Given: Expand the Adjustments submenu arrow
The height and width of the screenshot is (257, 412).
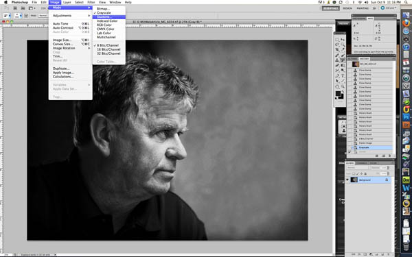Looking at the screenshot, I should point(89,16).
